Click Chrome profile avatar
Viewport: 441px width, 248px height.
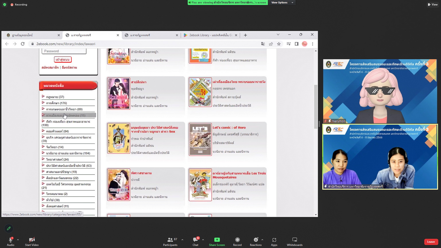(x=305, y=44)
